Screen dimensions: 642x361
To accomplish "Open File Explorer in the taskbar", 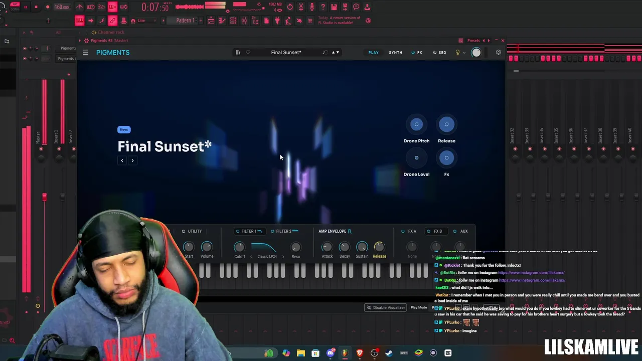I will (x=300, y=353).
